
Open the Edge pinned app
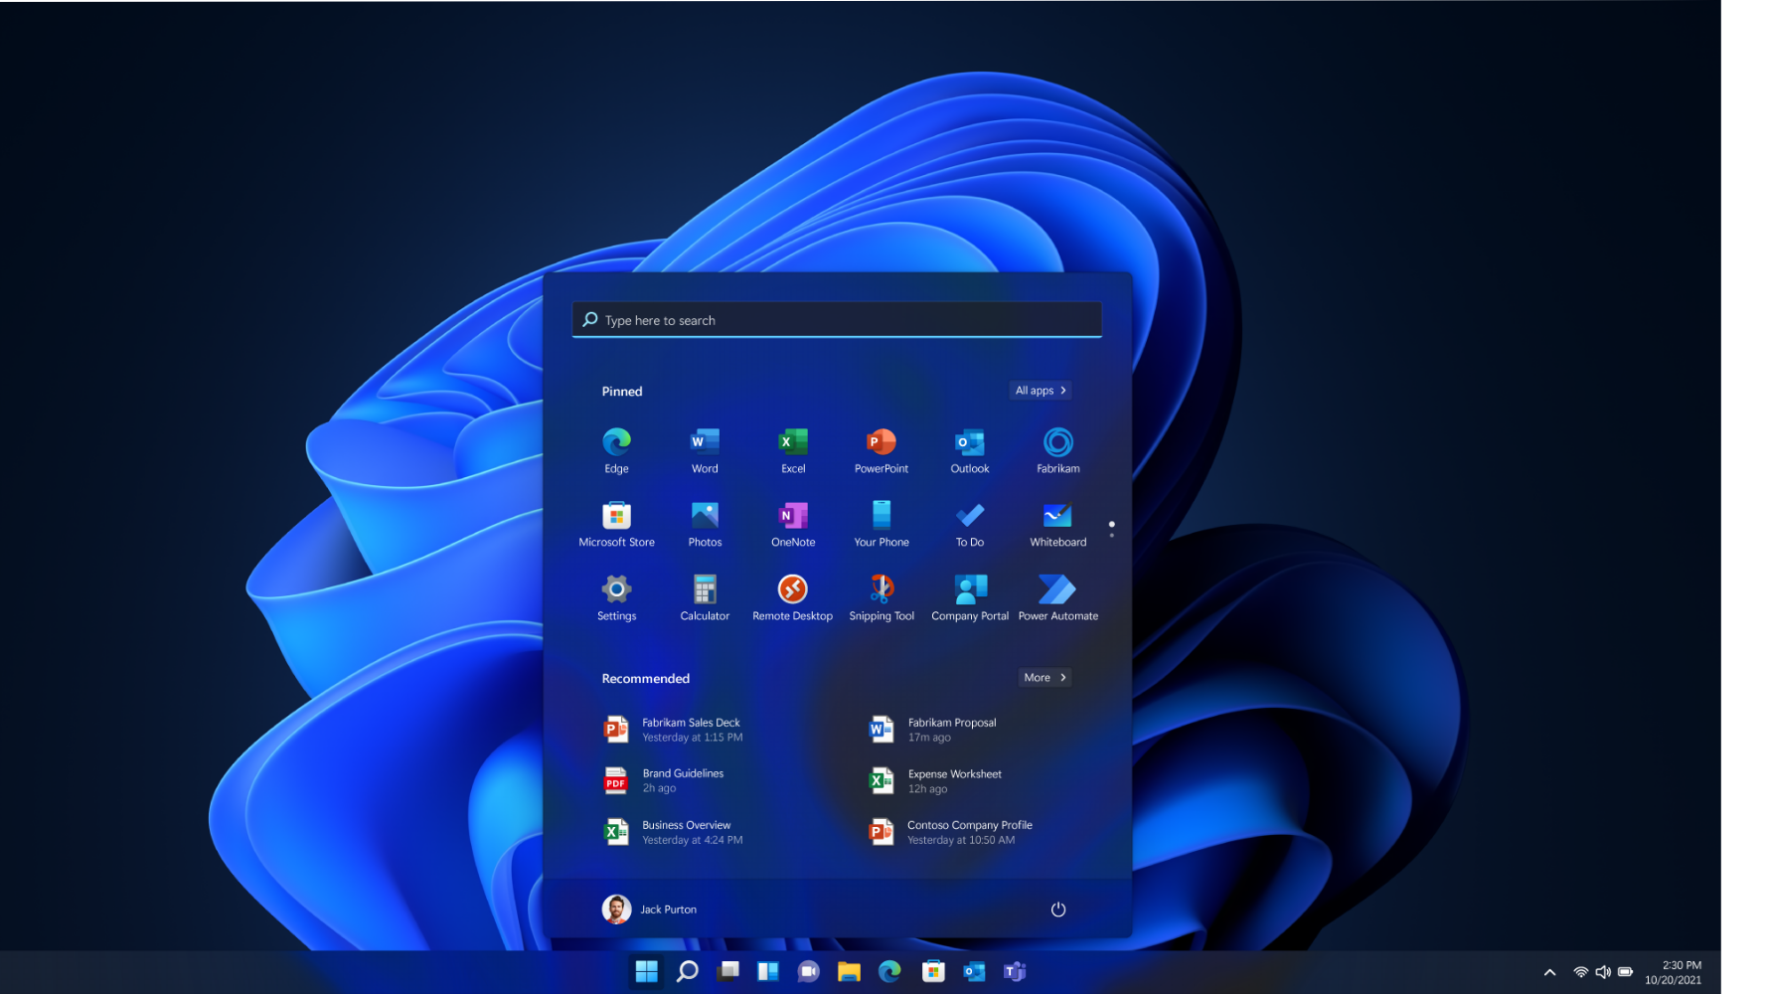pos(616,450)
